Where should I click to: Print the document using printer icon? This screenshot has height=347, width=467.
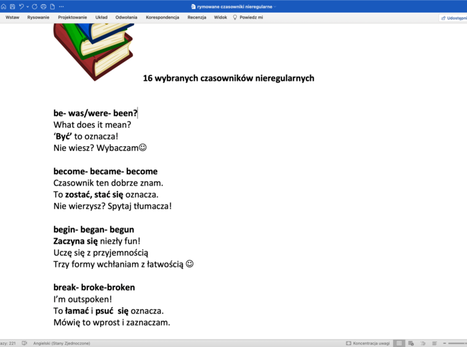(x=43, y=7)
